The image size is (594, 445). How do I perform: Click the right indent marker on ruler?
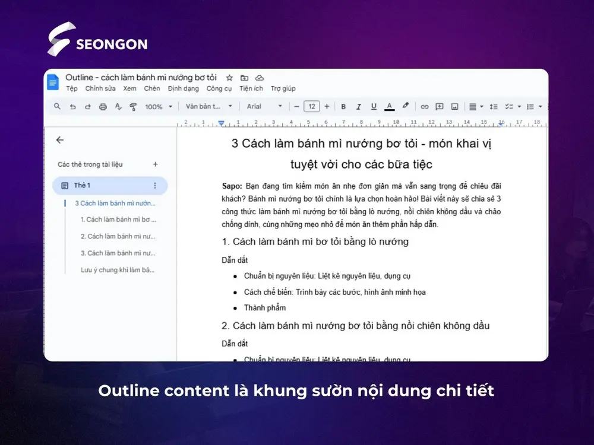click(x=501, y=123)
